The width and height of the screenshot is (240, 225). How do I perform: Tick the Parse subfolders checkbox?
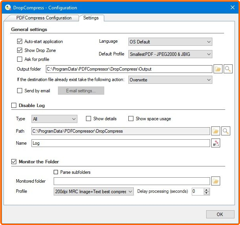[56, 172]
